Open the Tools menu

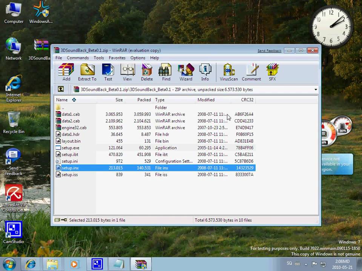(x=98, y=58)
